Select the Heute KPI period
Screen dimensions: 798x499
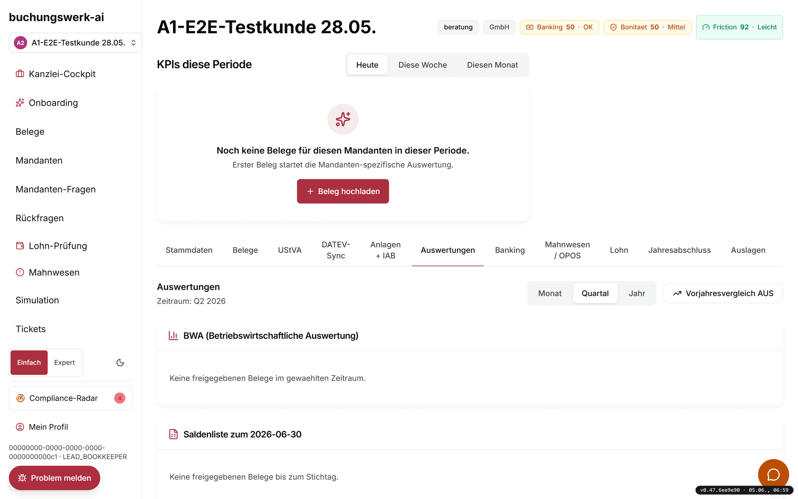point(367,65)
